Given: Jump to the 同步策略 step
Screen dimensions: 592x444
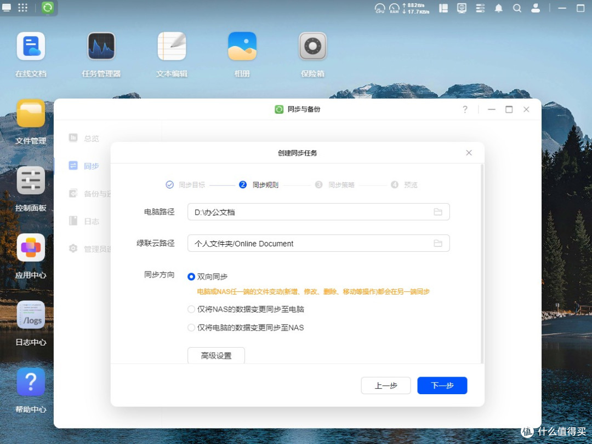Looking at the screenshot, I should [335, 185].
